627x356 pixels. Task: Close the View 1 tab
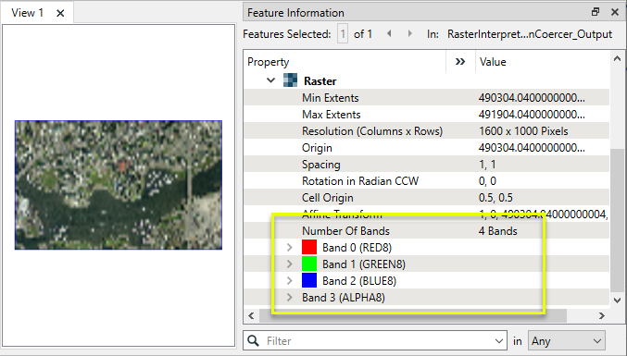click(x=60, y=13)
